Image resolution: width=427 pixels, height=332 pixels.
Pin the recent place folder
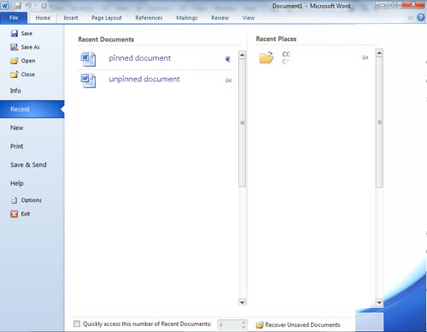coord(365,57)
